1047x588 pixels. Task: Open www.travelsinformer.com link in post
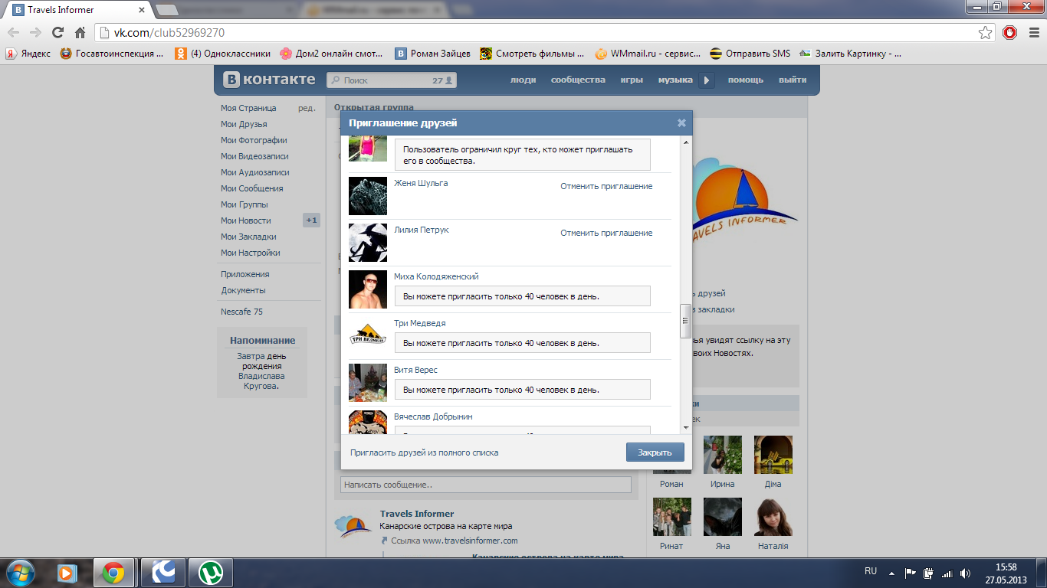click(x=470, y=541)
